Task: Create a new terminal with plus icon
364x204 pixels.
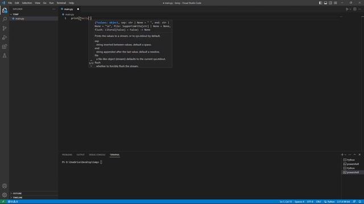Action: [x=342, y=155]
